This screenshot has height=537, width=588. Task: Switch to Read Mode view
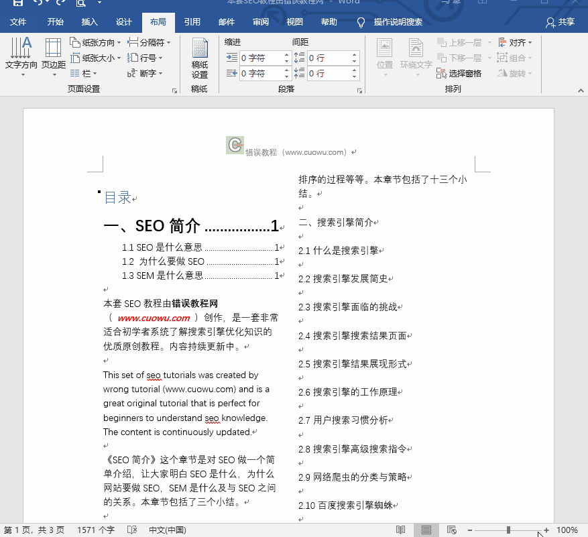[x=400, y=530]
